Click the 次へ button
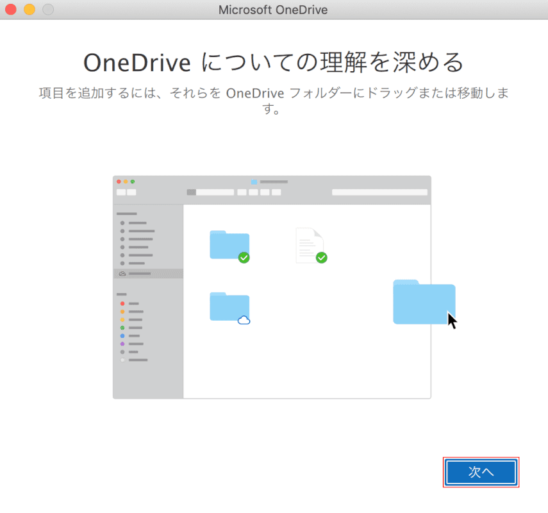This screenshot has width=548, height=513. pyautogui.click(x=481, y=472)
